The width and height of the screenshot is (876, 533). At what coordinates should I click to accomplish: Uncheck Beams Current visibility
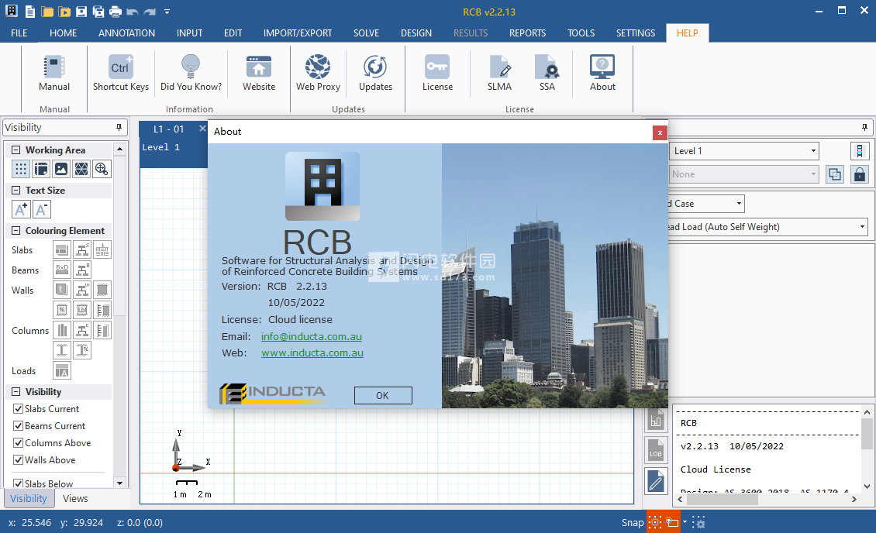click(18, 426)
